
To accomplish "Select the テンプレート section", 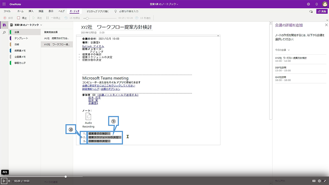I will [x=25, y=38].
